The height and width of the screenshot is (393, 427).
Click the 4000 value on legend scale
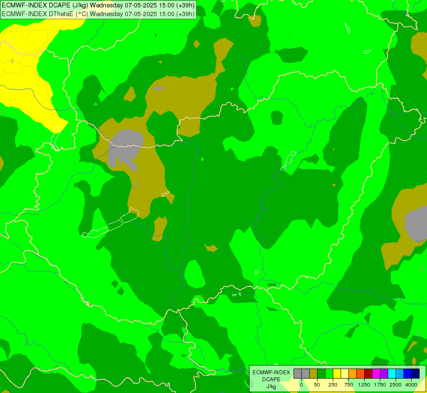[411, 385]
